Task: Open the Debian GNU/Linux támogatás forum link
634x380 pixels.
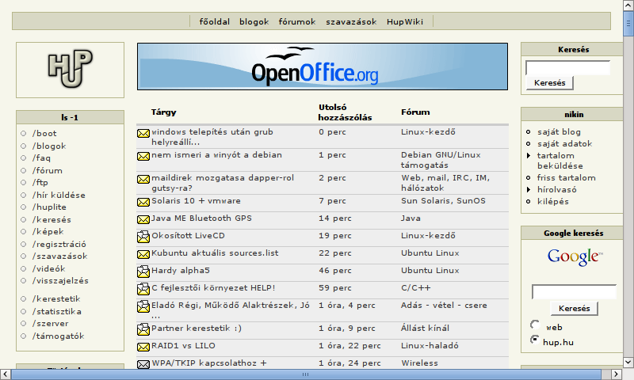Action: point(441,161)
